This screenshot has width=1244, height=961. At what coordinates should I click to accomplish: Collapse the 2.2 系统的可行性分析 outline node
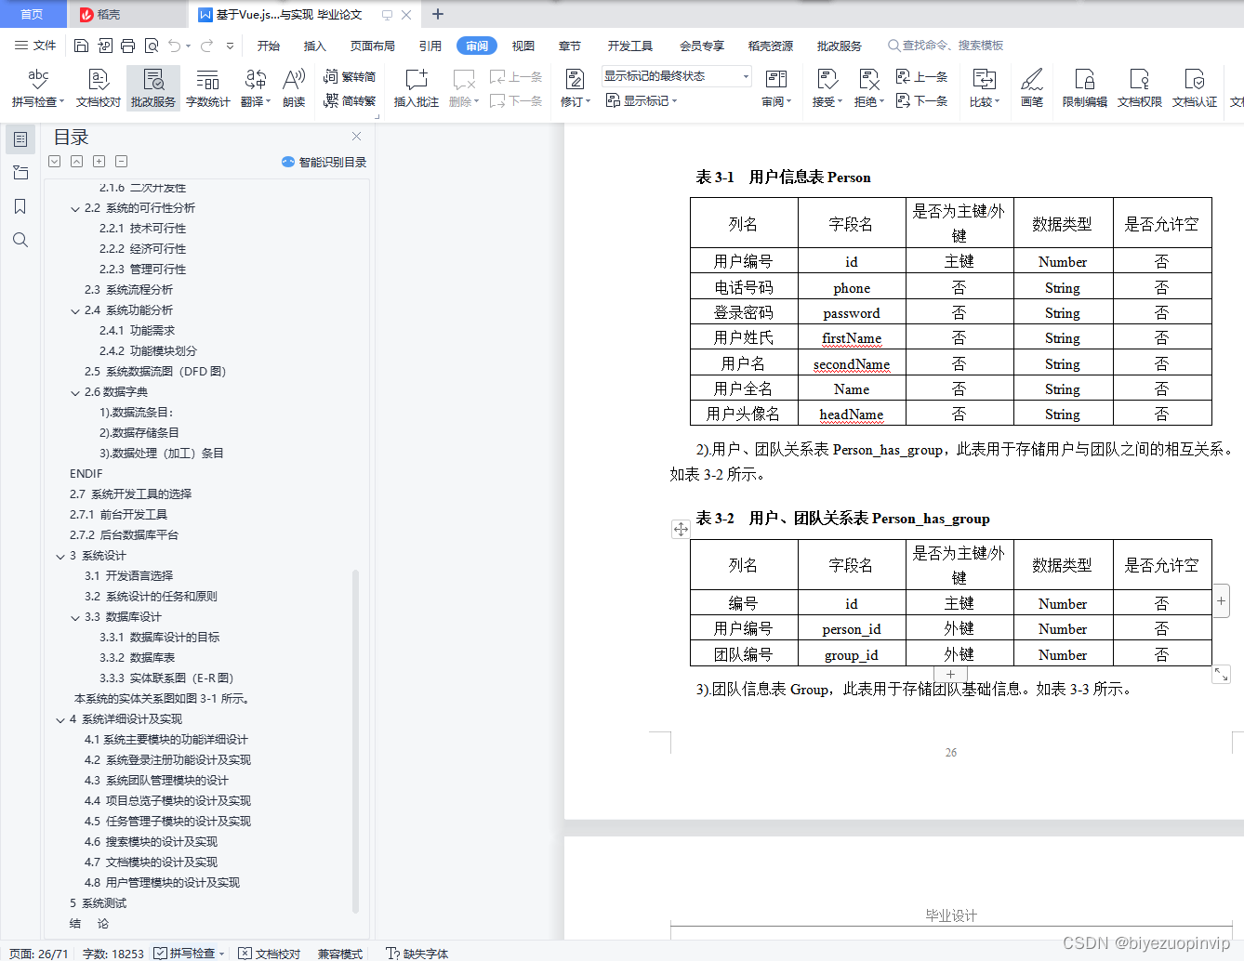point(75,209)
